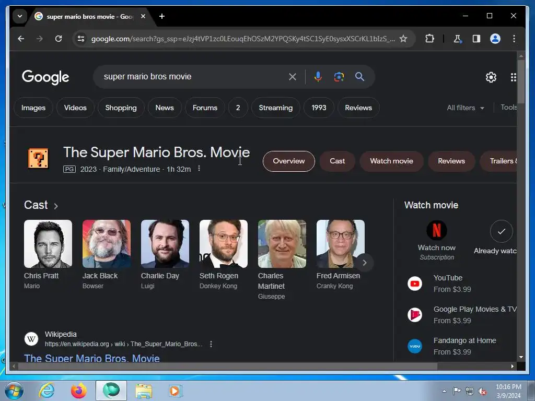Open the Chrome profile avatar
This screenshot has height=401, width=535.
tap(495, 39)
